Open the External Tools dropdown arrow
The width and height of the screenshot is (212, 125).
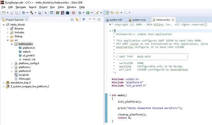point(101,13)
